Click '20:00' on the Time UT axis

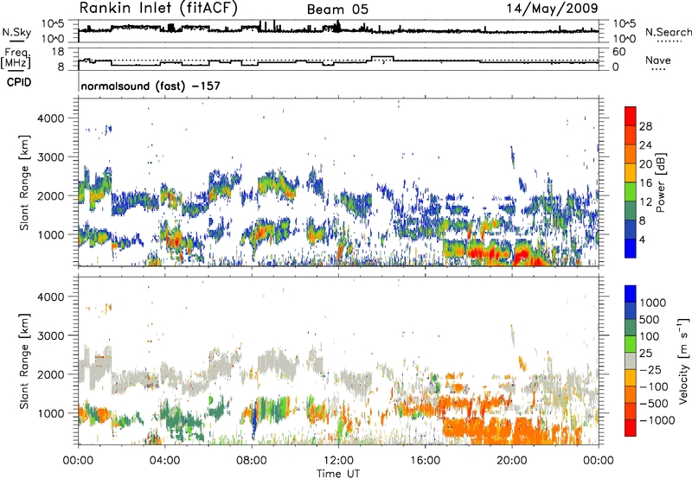pyautogui.click(x=512, y=461)
